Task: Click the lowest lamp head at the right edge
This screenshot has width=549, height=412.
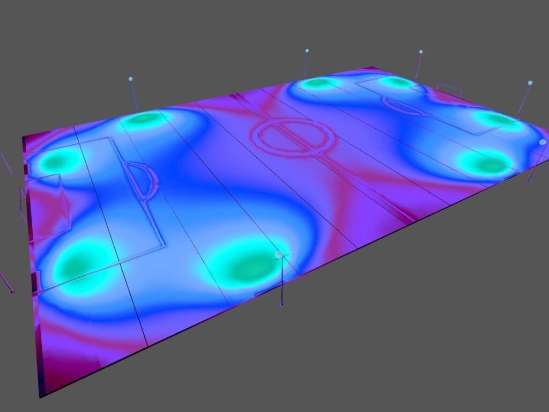Action: (542, 142)
